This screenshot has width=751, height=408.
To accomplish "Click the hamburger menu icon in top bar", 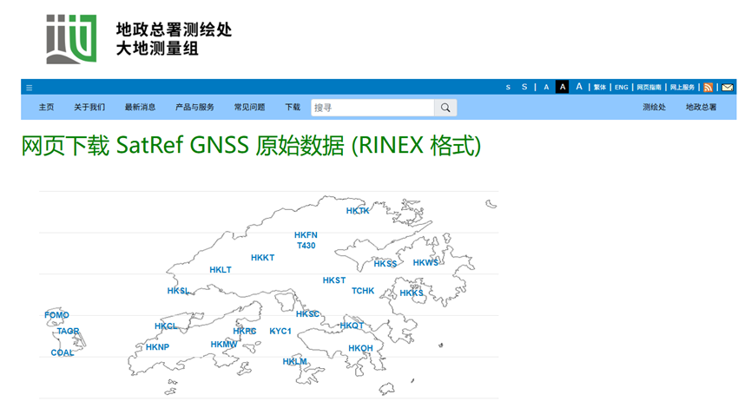I will tap(29, 88).
